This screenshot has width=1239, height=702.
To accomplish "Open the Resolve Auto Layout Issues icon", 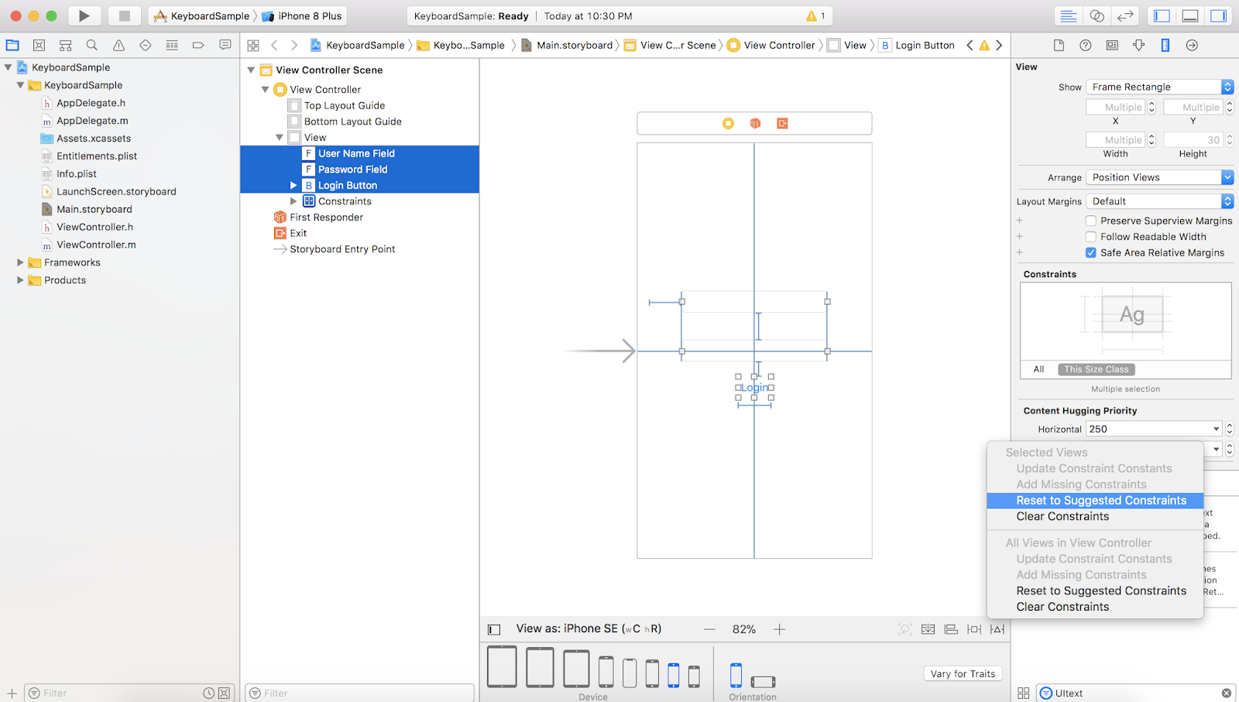I will coord(997,628).
